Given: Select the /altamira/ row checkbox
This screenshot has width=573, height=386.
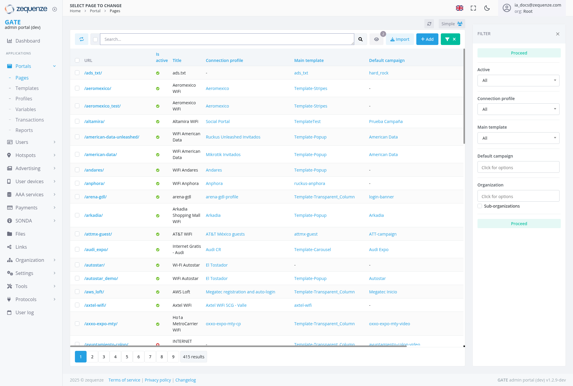Looking at the screenshot, I should [77, 121].
